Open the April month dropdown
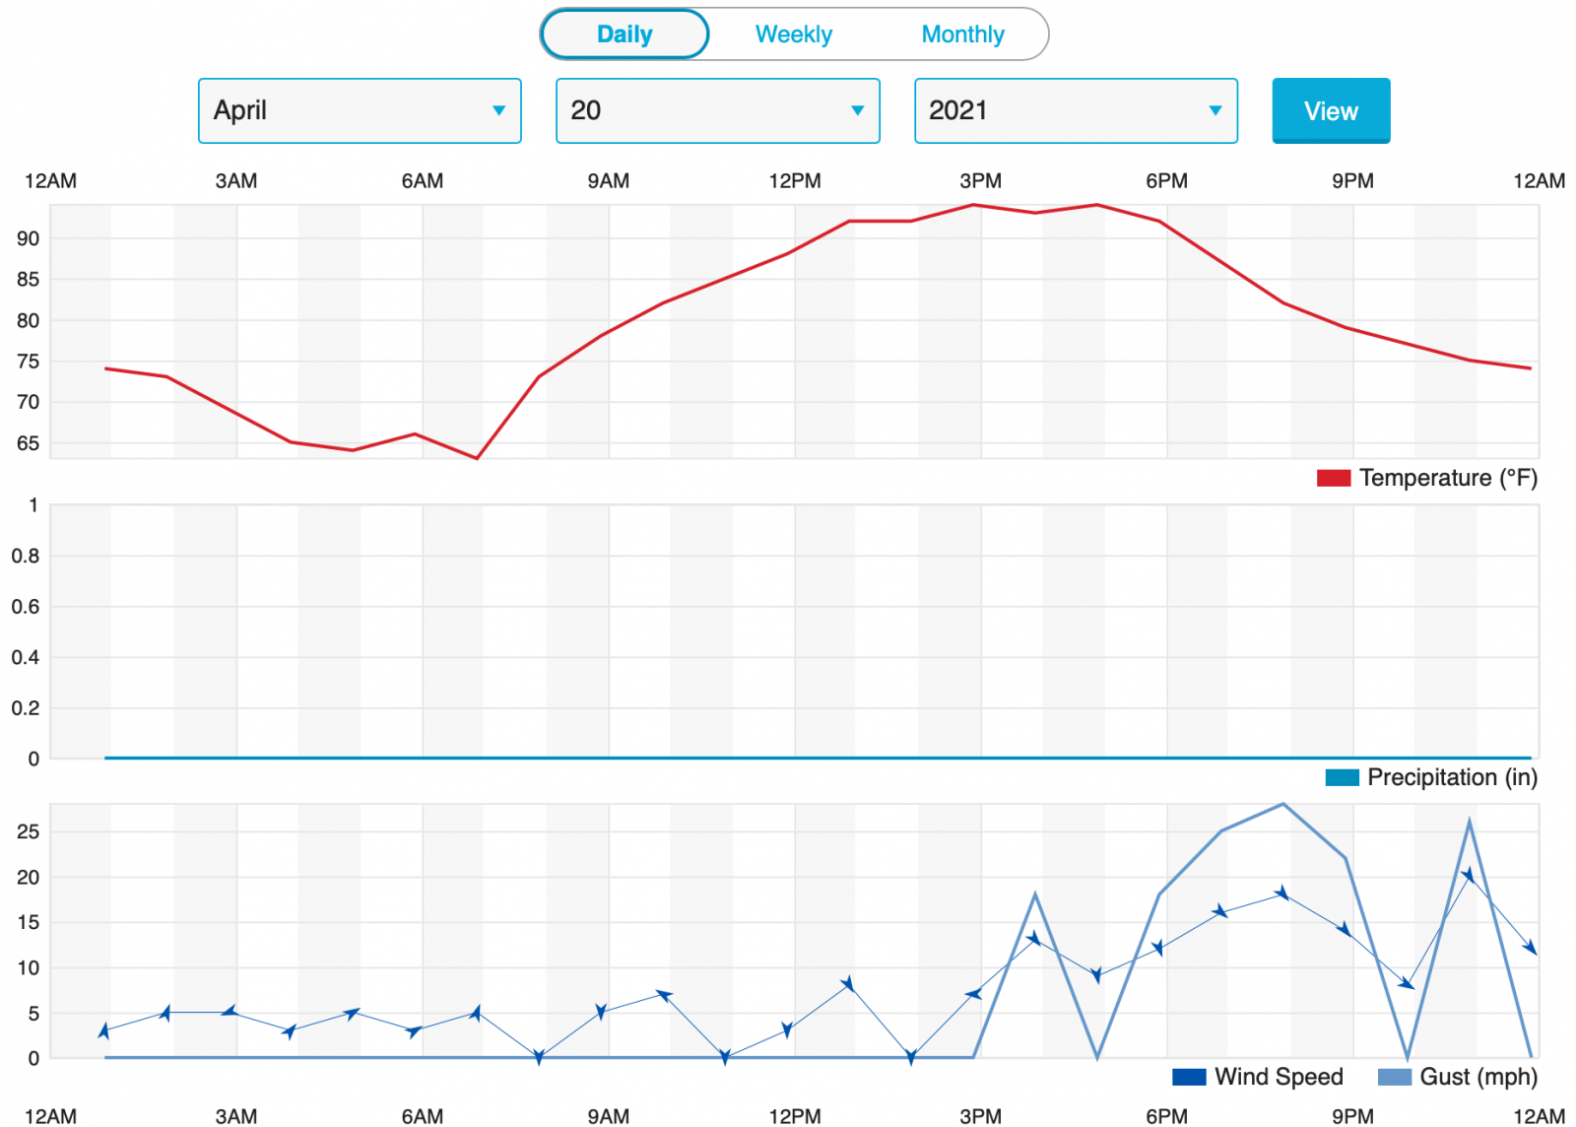 [x=360, y=110]
